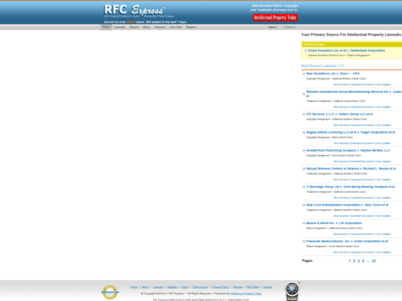Viewport: 402px width, 301px height.
Task: Click Intellectual Property Today footer link
Action: (246, 294)
